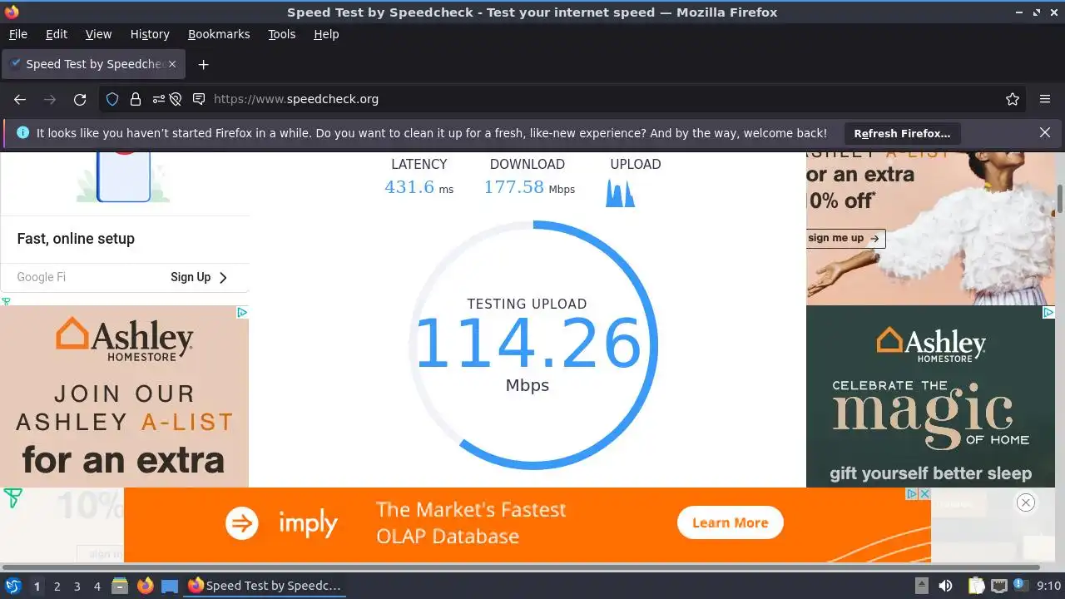Click the Freestar icon beside the imply banner
This screenshot has width=1065, height=599.
pos(12,498)
